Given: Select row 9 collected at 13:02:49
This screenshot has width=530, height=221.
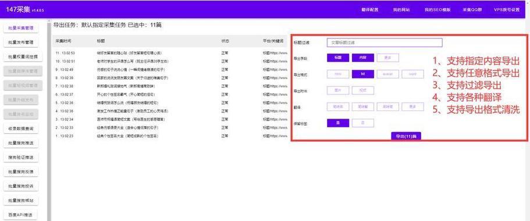Looking at the screenshot, I should tap(170, 70).
